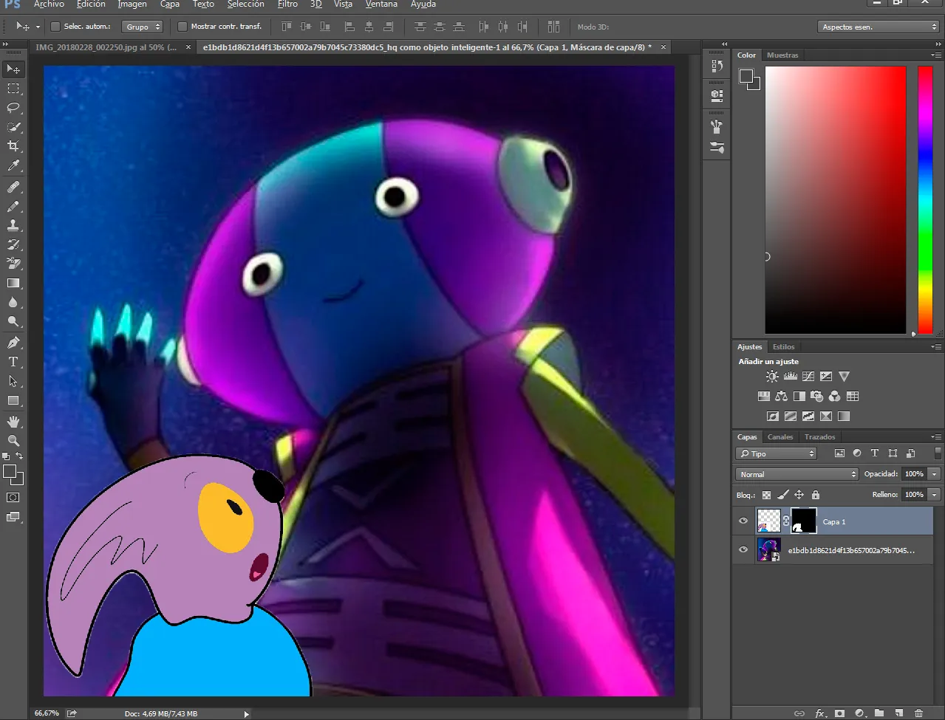Open the Ventana menu

point(381,4)
